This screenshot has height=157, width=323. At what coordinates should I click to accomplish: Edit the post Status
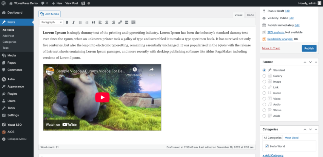pyautogui.click(x=287, y=11)
